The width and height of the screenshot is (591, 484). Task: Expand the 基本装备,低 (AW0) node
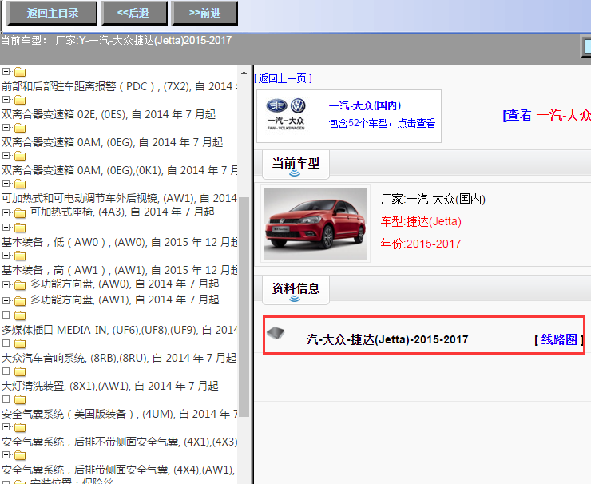pyautogui.click(x=6, y=228)
